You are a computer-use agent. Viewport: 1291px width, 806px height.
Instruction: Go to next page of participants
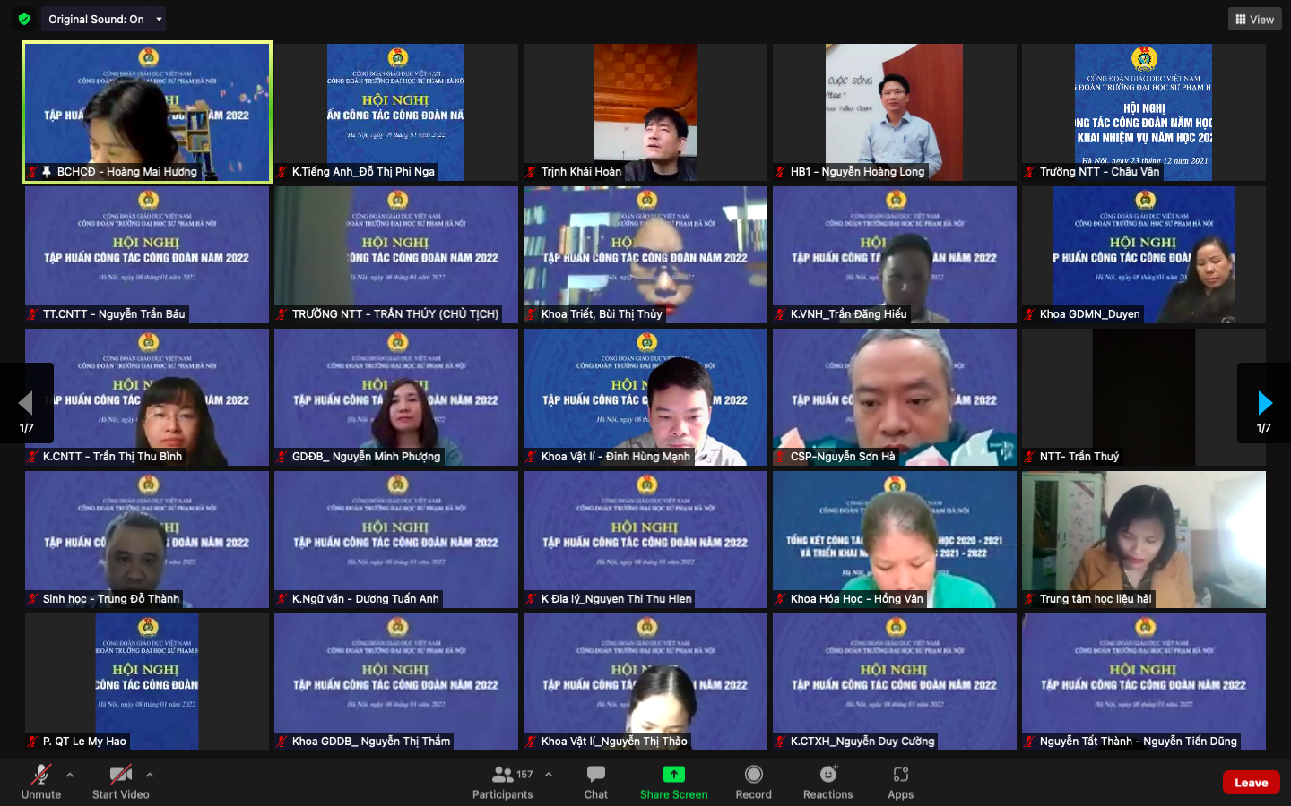click(x=1264, y=403)
